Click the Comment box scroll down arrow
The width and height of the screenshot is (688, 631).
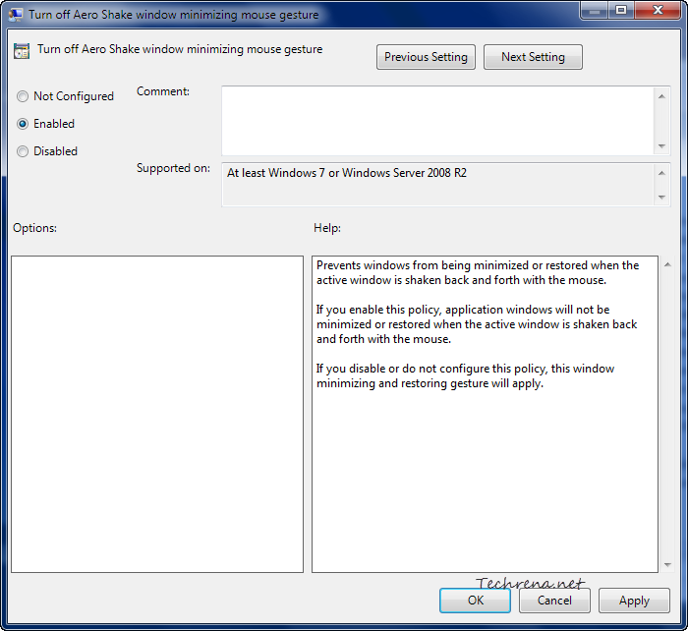coord(661,146)
